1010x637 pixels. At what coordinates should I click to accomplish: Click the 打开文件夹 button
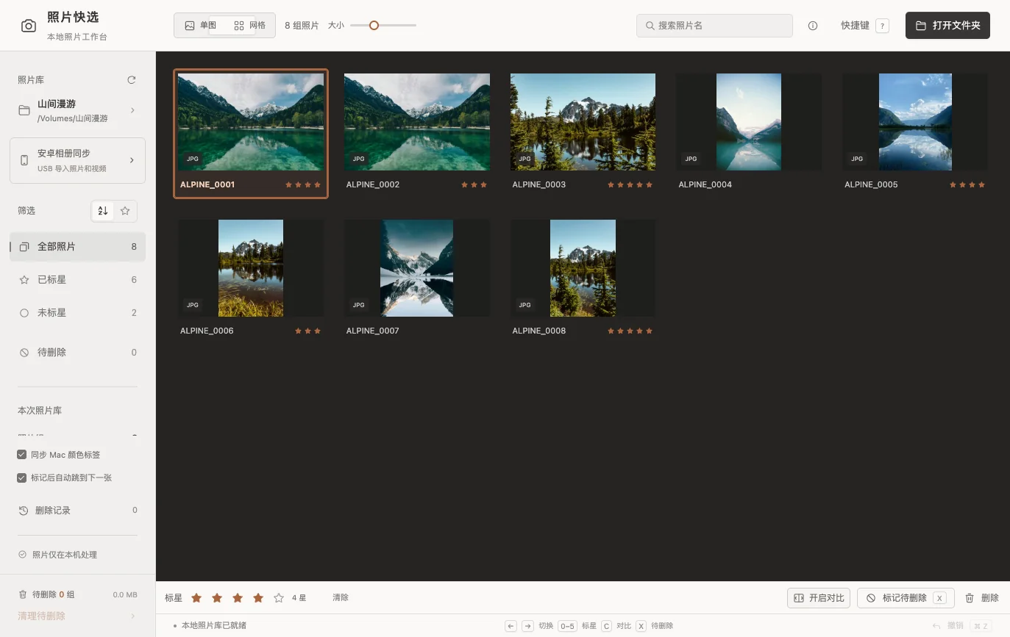(x=947, y=26)
